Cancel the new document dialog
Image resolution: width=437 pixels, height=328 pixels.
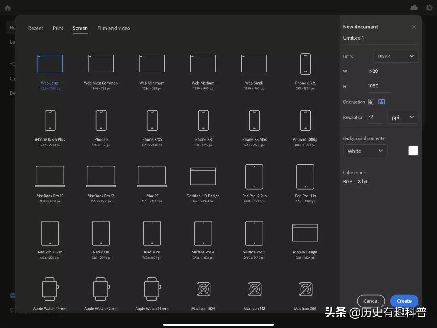[x=371, y=301]
